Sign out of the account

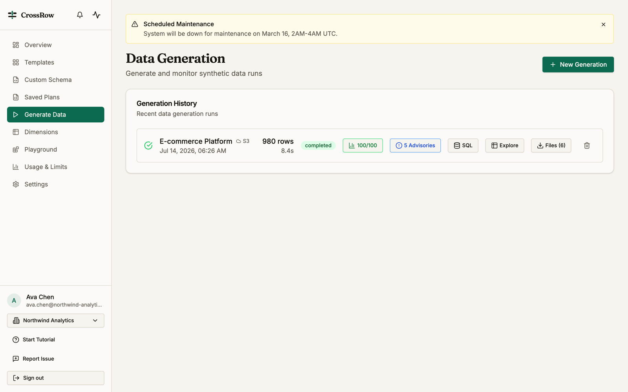pos(56,378)
